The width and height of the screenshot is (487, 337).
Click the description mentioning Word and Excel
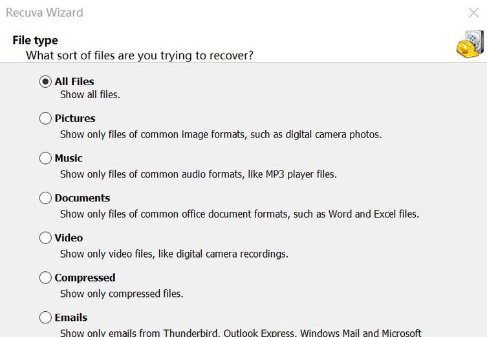click(x=239, y=214)
